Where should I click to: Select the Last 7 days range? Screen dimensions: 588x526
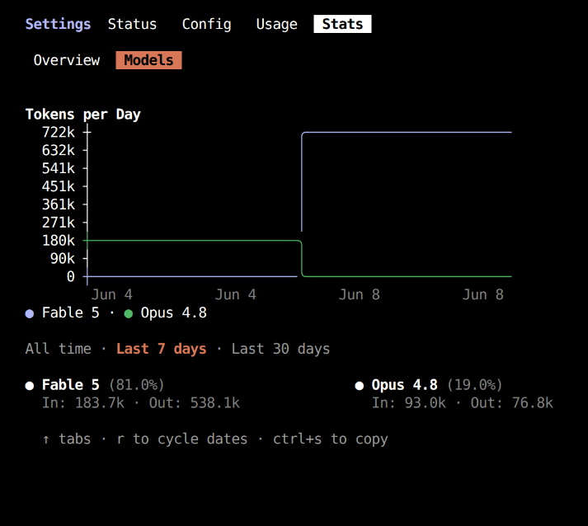(x=162, y=349)
